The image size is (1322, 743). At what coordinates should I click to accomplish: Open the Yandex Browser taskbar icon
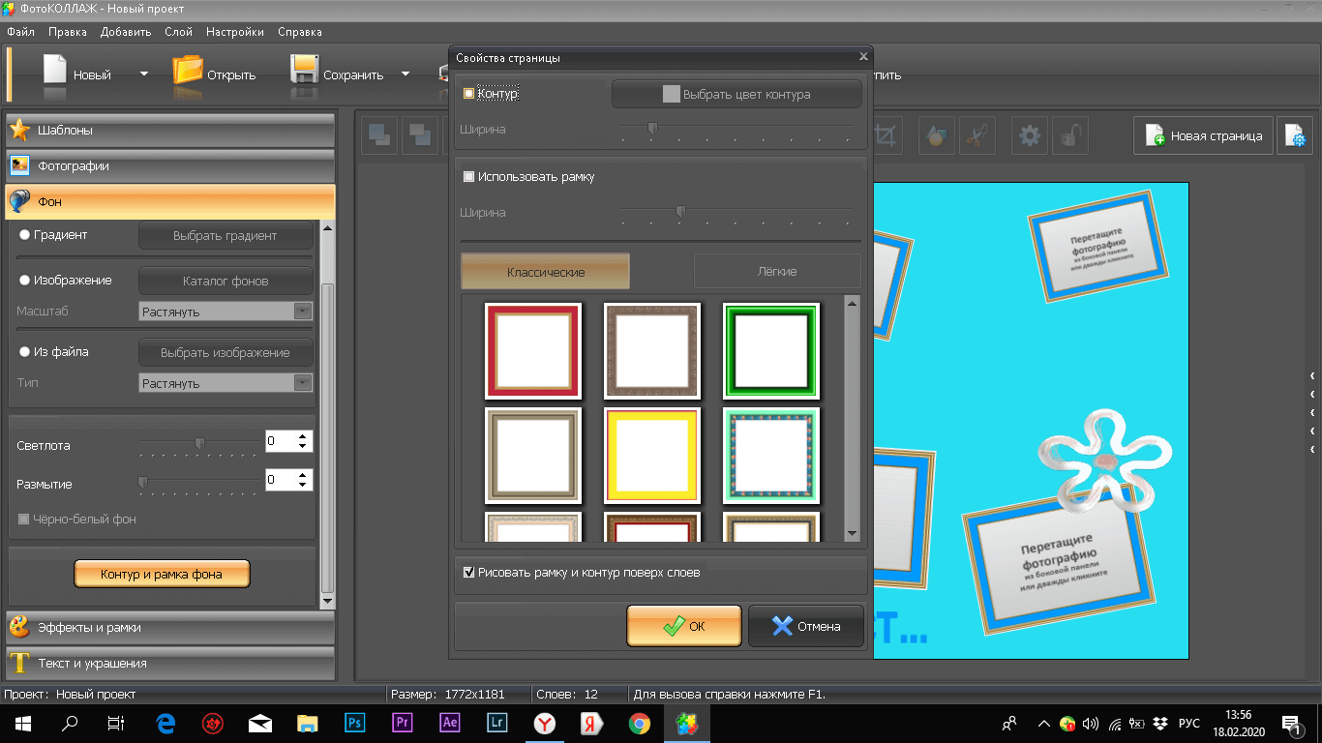pyautogui.click(x=544, y=723)
